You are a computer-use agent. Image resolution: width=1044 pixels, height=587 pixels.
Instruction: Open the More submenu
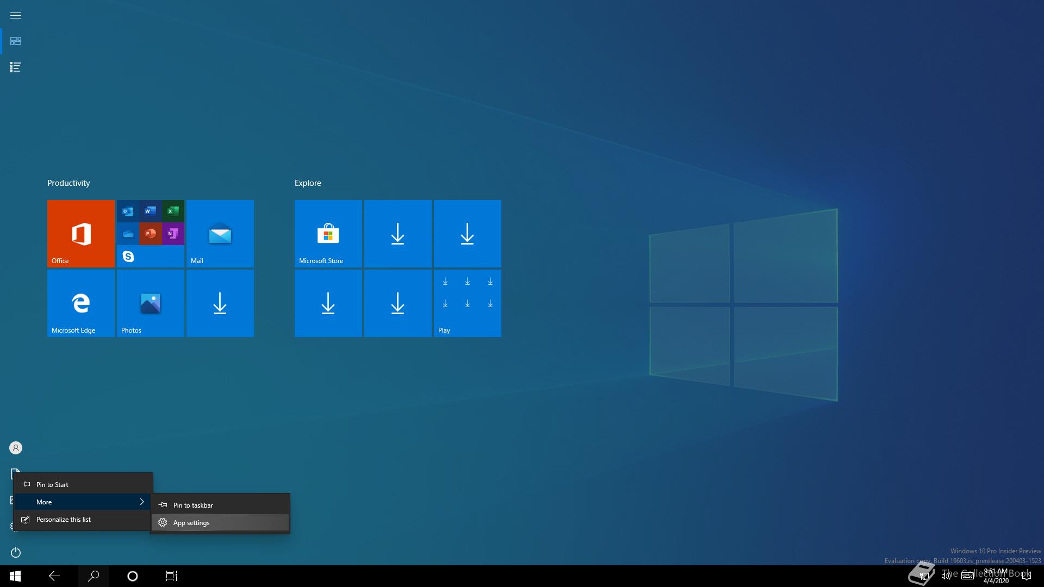click(x=83, y=502)
